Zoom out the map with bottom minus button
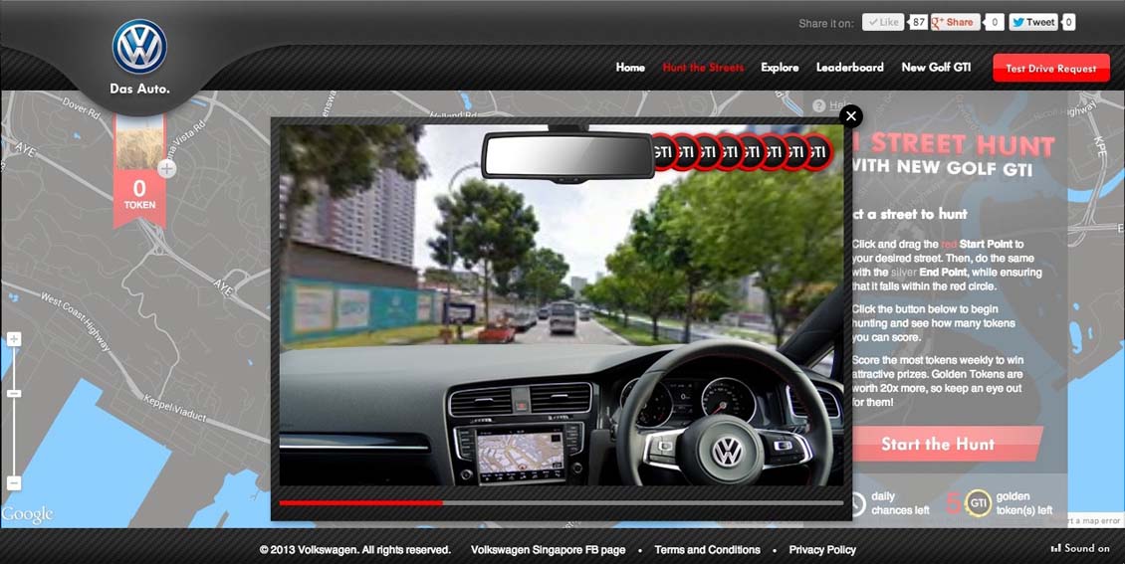Image resolution: width=1125 pixels, height=564 pixels. (14, 483)
